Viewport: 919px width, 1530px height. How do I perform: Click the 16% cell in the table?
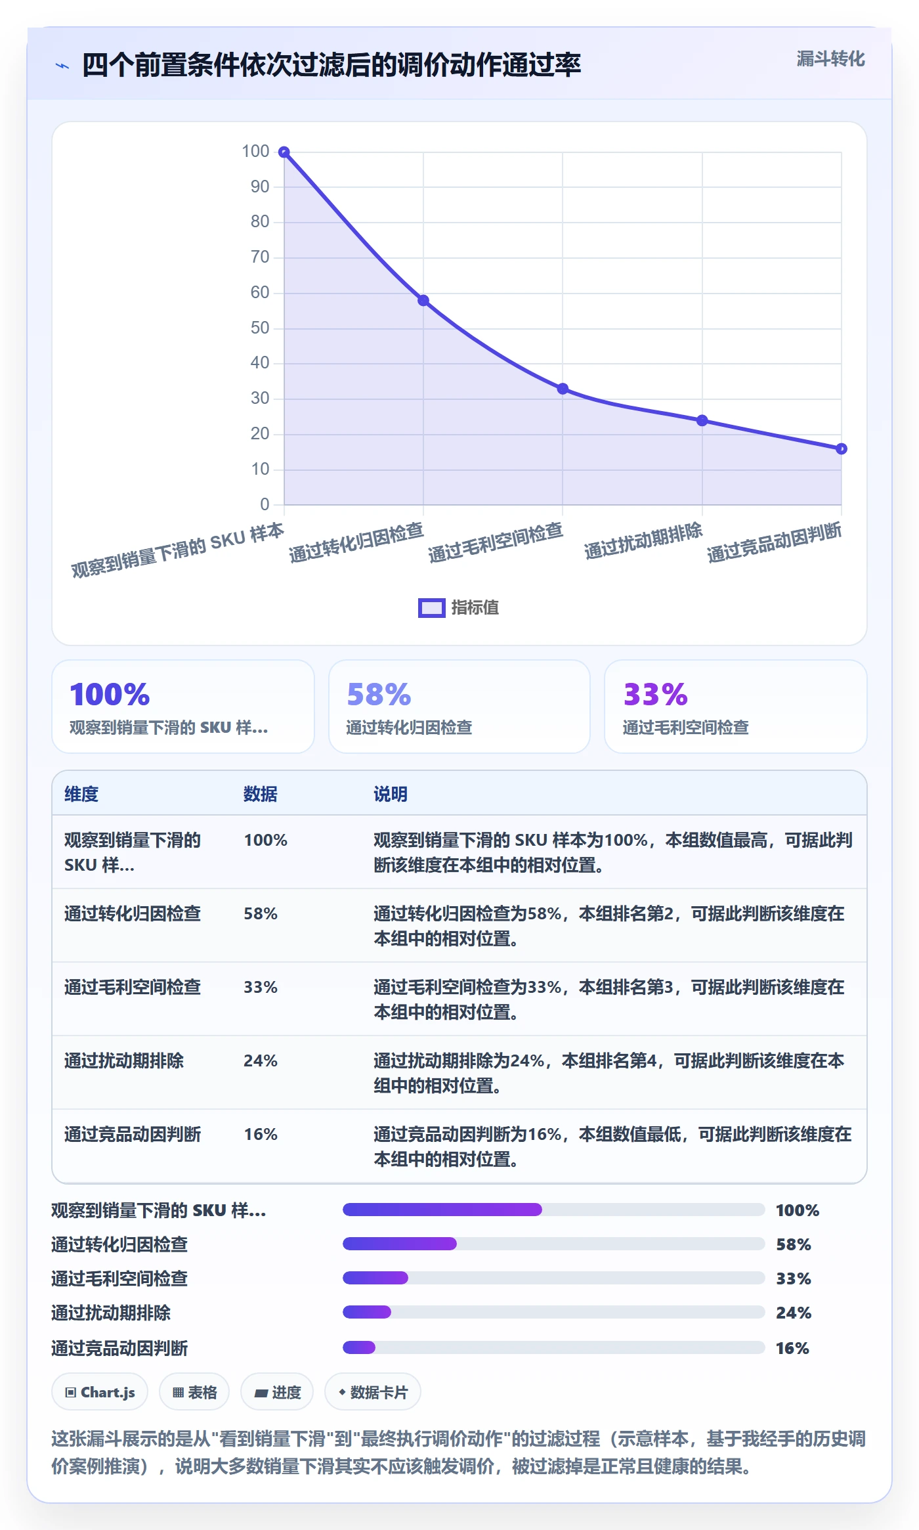click(261, 1134)
